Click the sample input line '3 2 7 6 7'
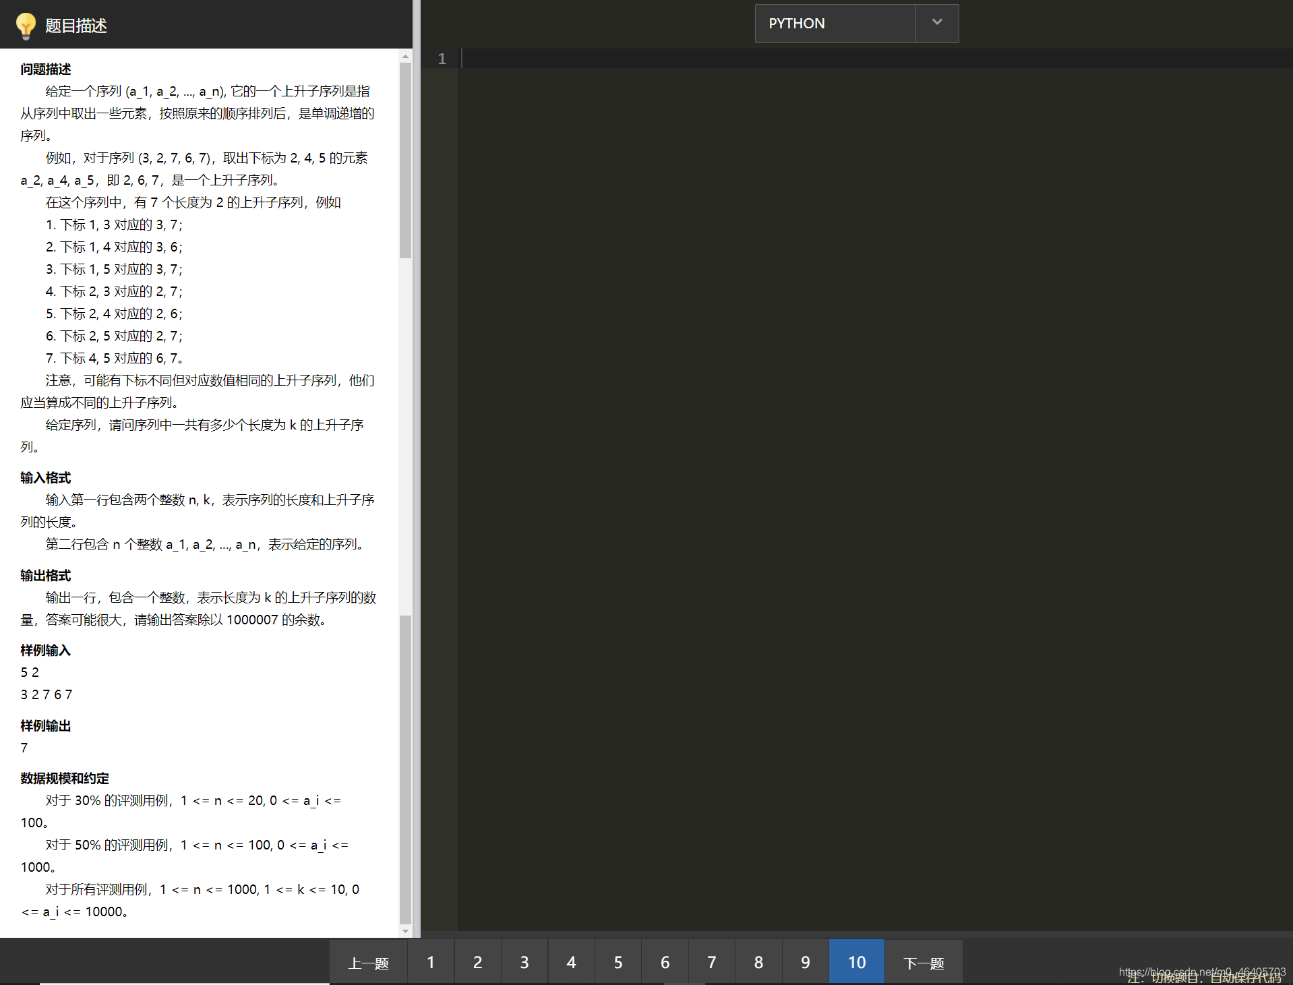 pos(47,694)
